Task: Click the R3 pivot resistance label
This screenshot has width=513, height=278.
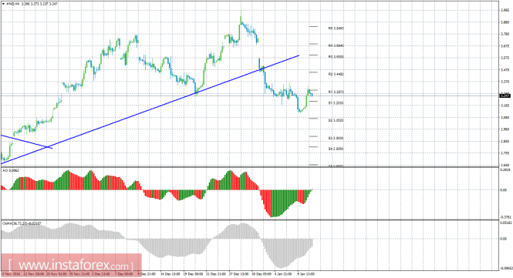Action: 336,57
